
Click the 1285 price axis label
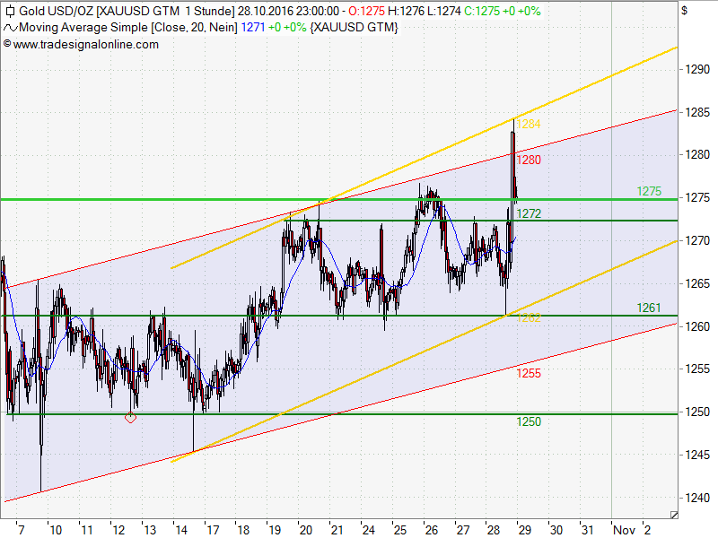pyautogui.click(x=697, y=112)
